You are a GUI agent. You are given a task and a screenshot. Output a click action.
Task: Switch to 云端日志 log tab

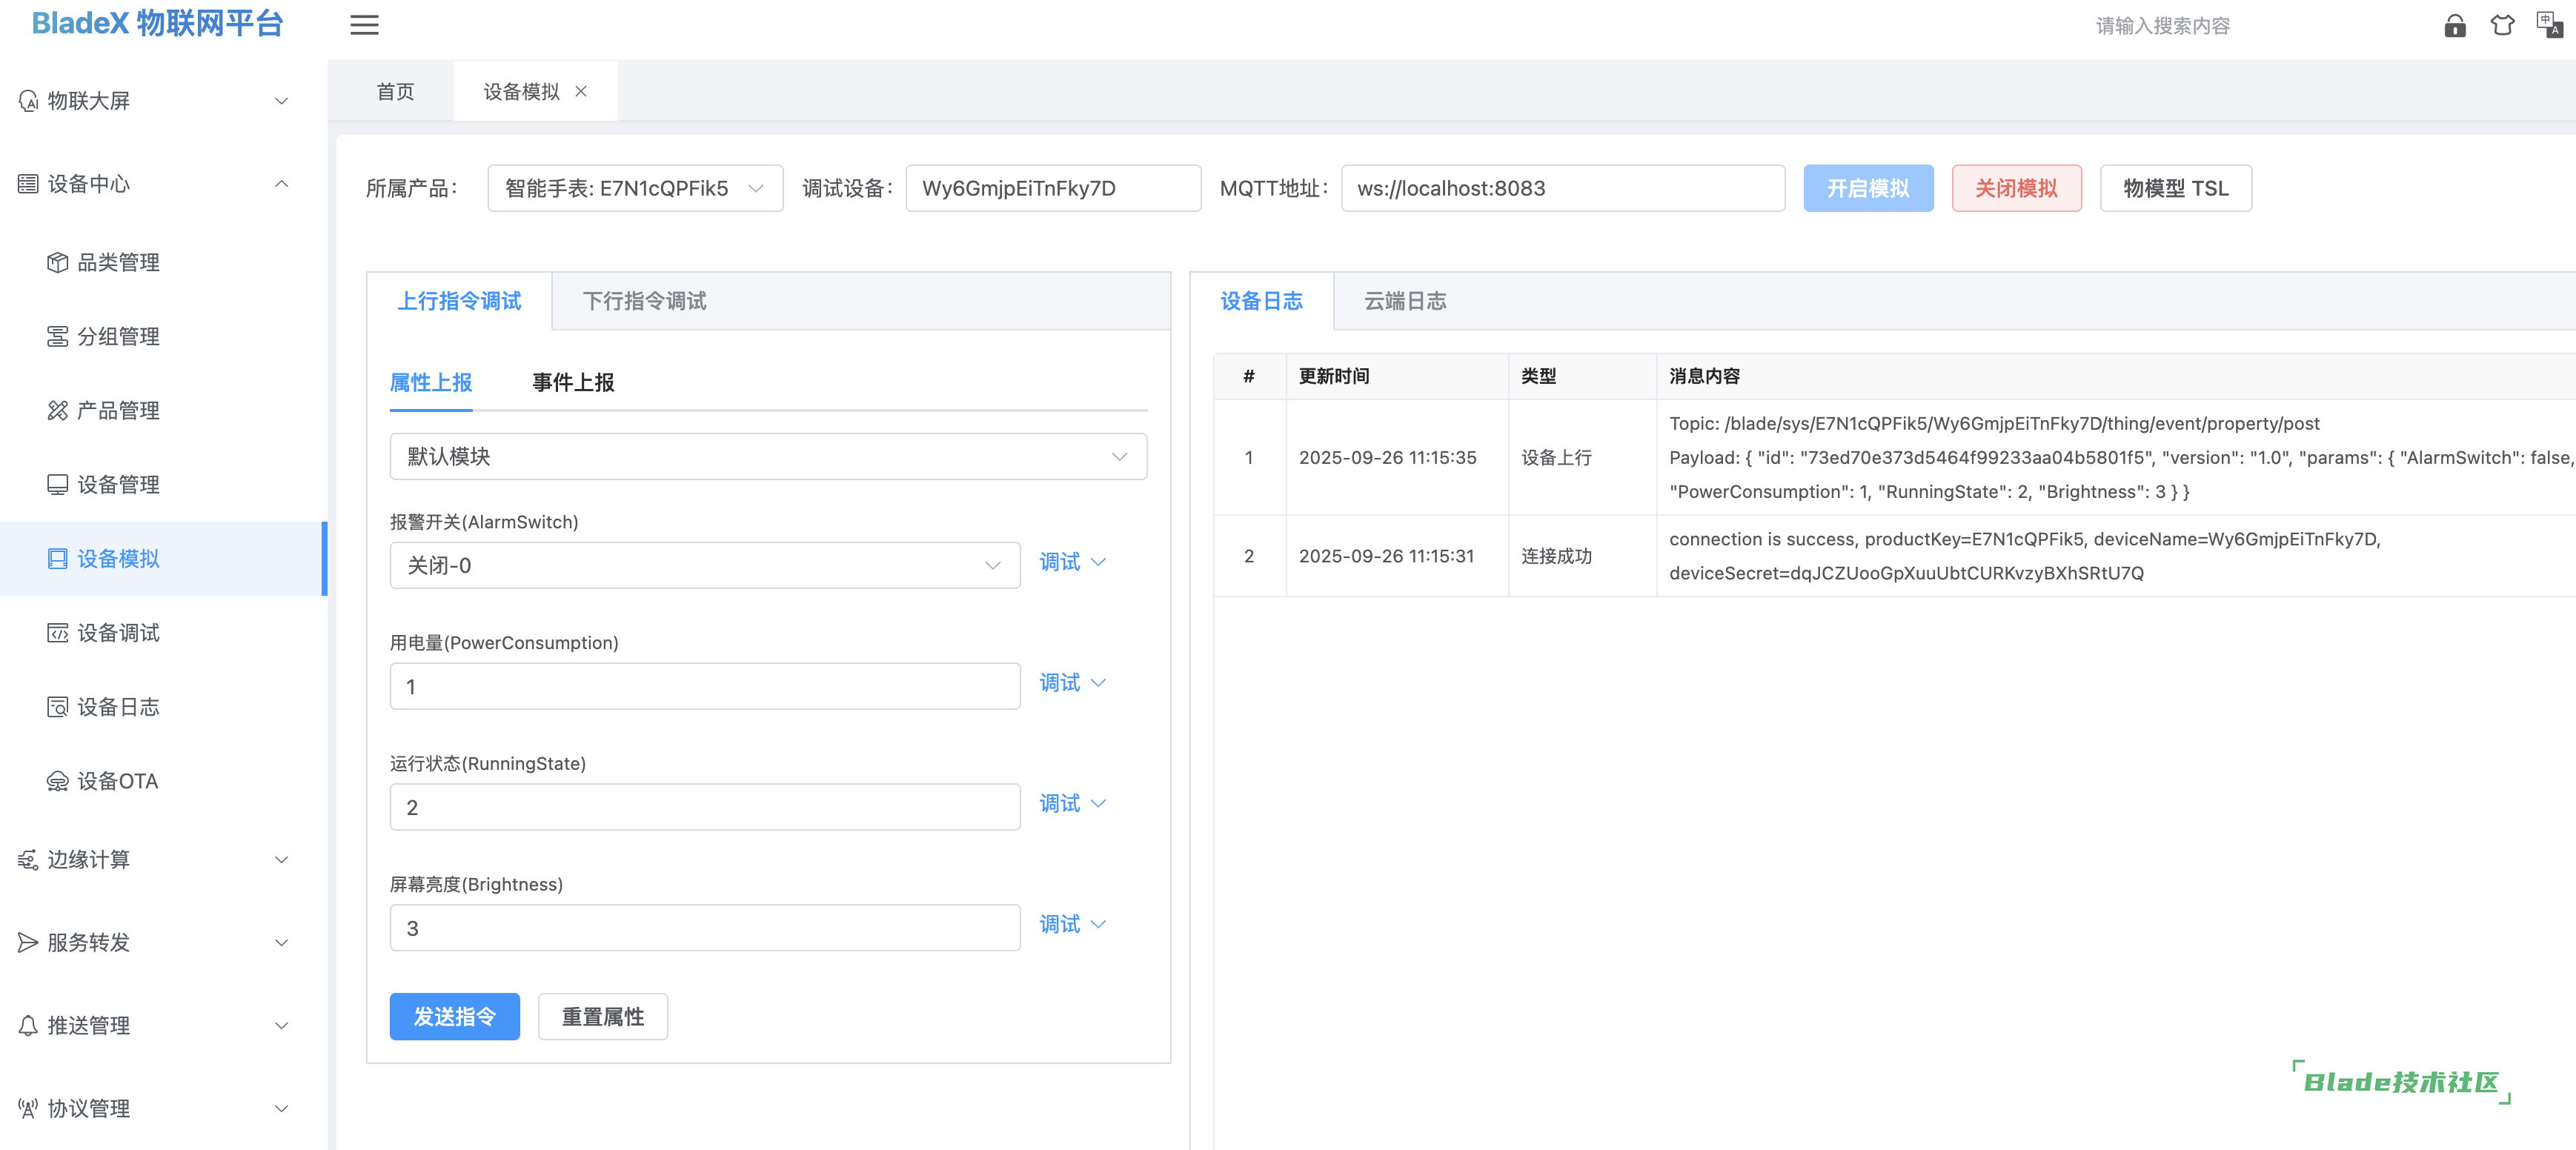1405,301
